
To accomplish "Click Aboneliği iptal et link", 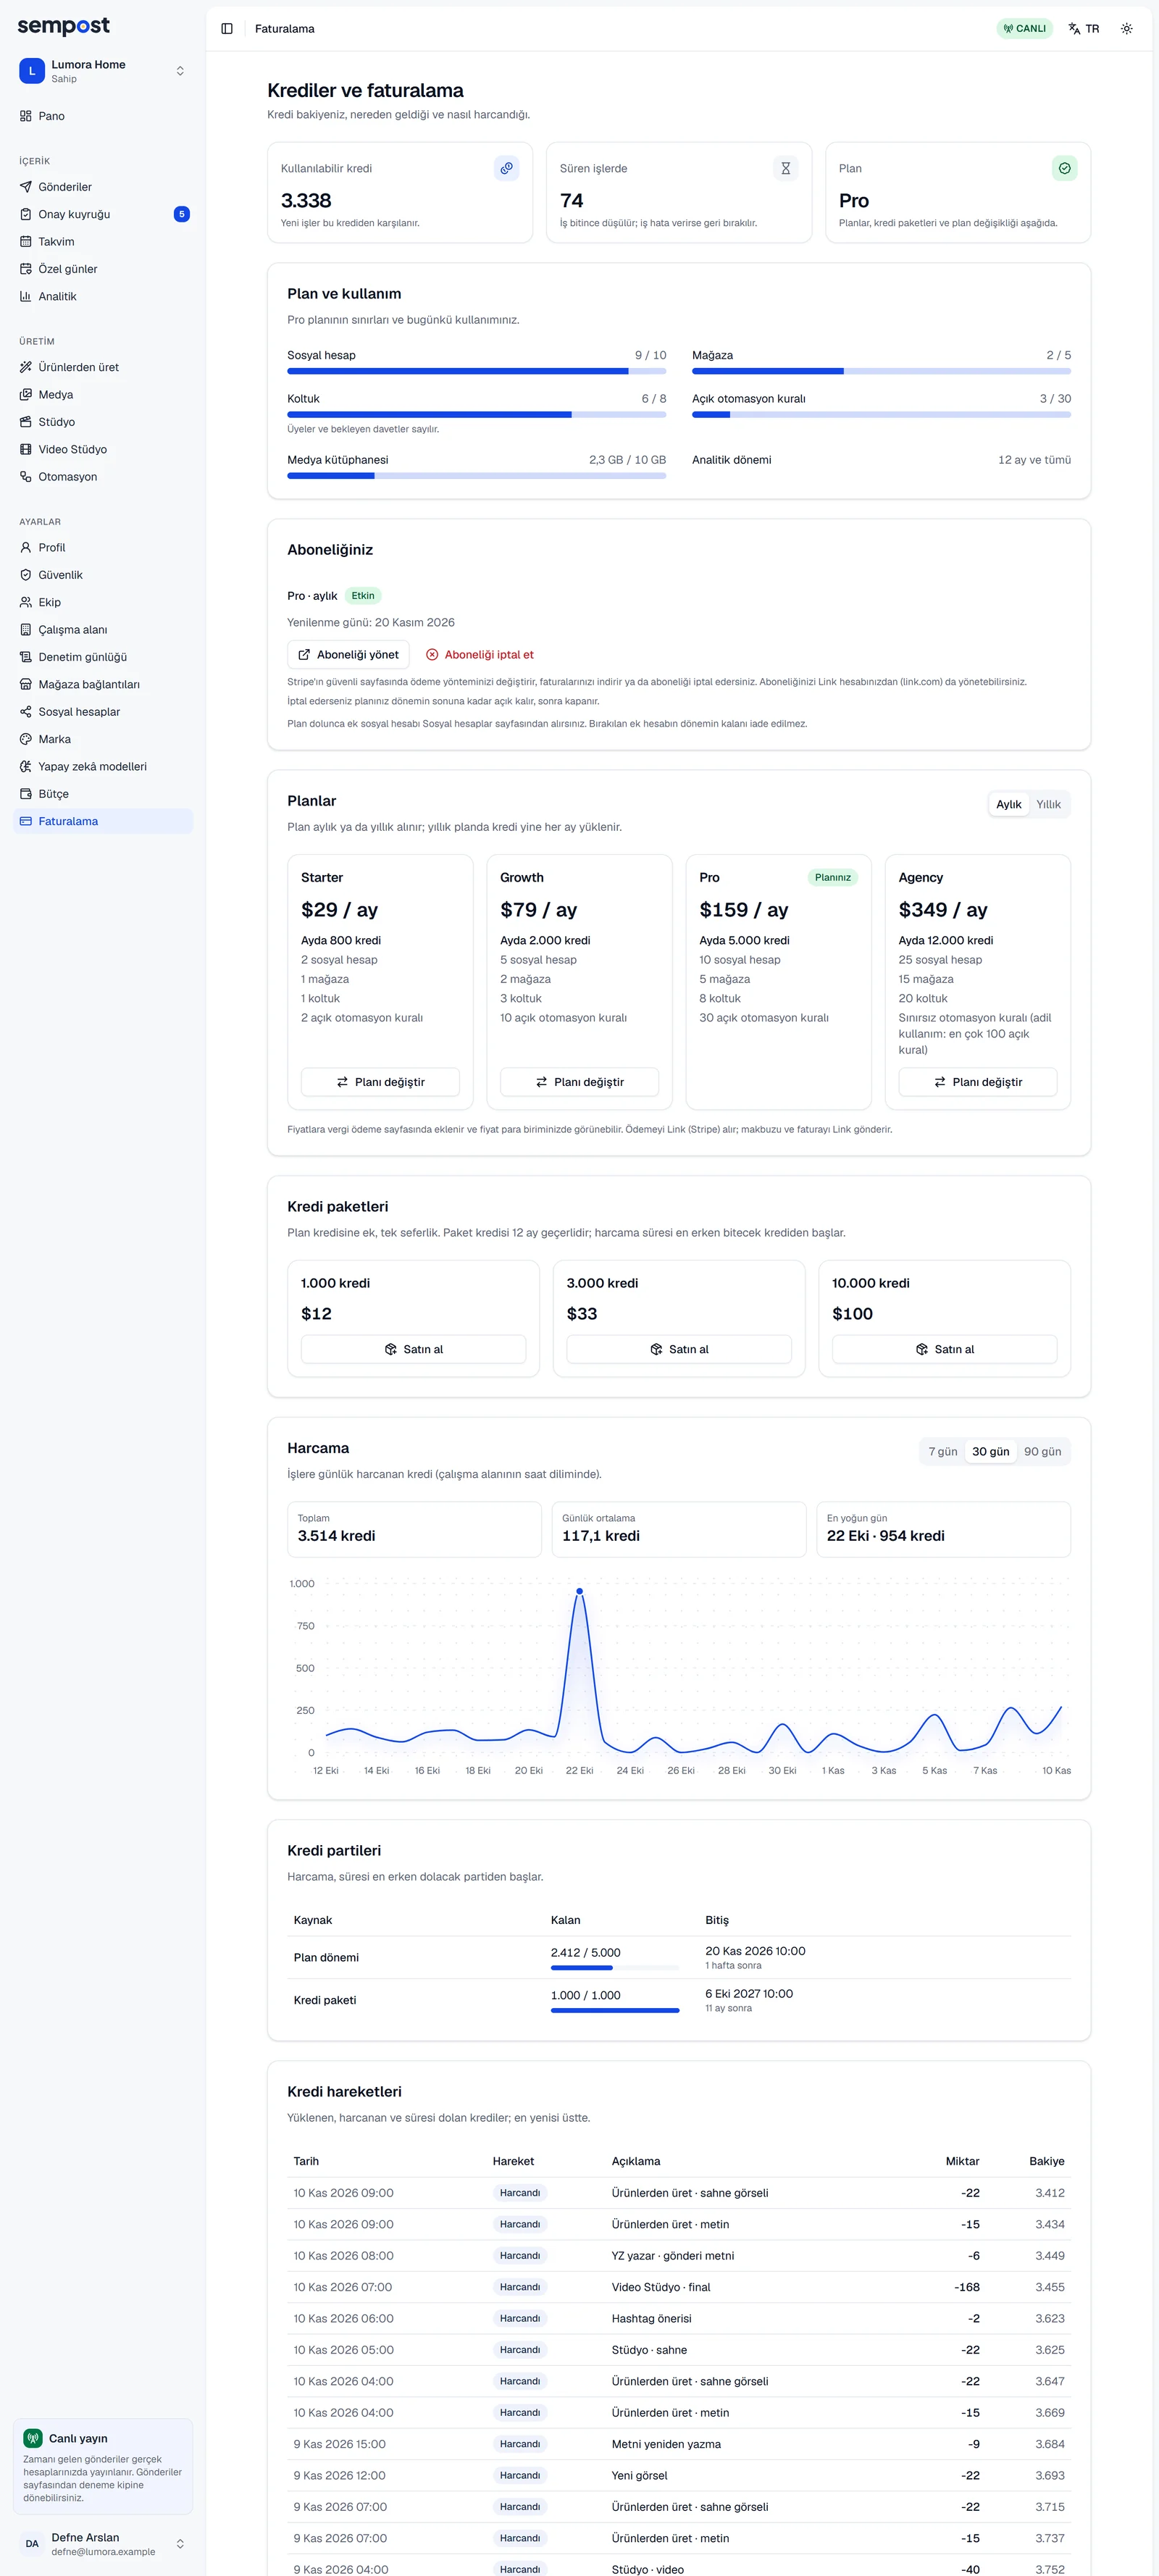I will 480,655.
